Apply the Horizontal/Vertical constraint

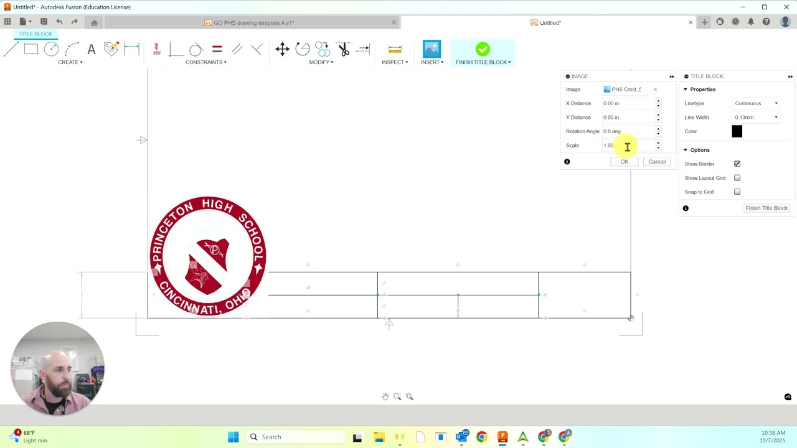click(156, 49)
